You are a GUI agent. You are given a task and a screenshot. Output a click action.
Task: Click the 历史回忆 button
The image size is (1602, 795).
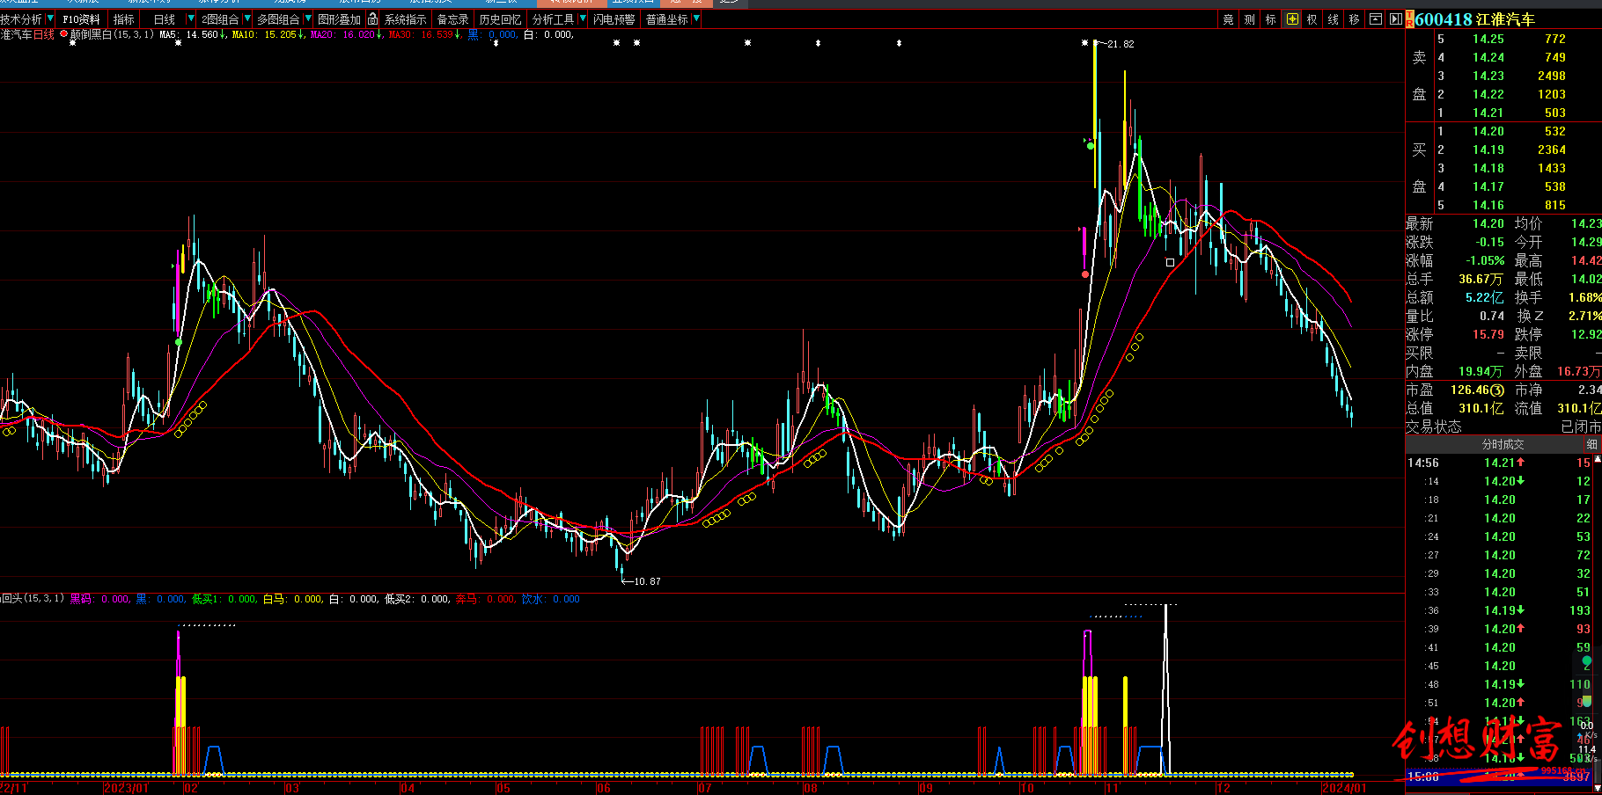500,19
